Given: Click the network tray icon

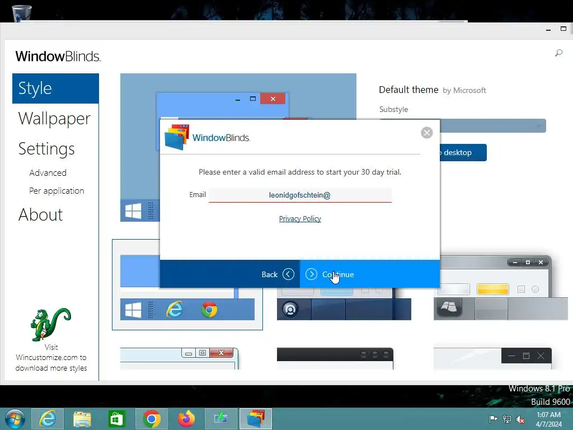Looking at the screenshot, I should click(x=507, y=419).
